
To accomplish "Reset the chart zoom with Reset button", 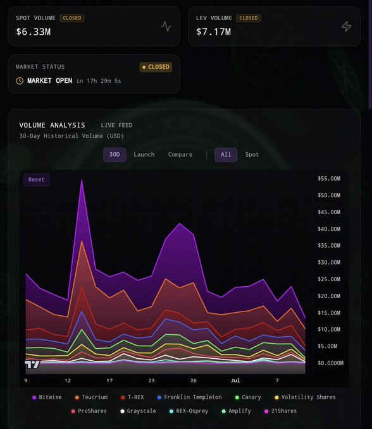I will (x=36, y=180).
